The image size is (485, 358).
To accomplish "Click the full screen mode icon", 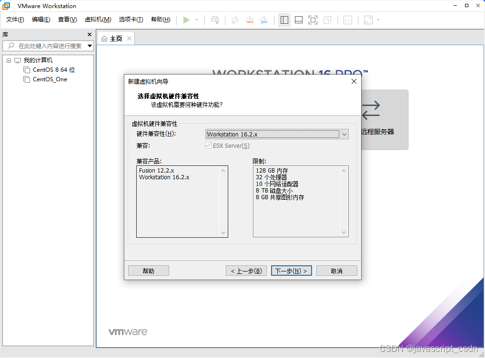I will [x=313, y=20].
